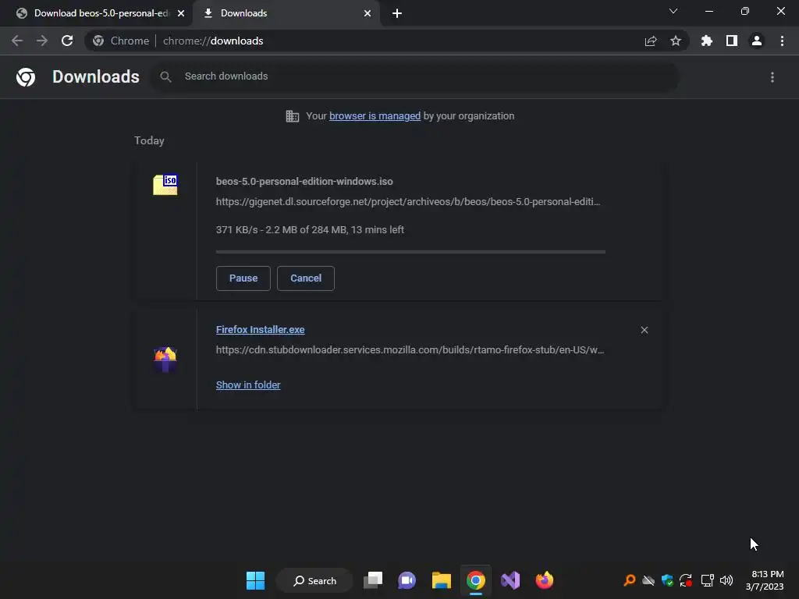The image size is (799, 599).
Task: Click the beos download progress bar
Action: (x=410, y=252)
